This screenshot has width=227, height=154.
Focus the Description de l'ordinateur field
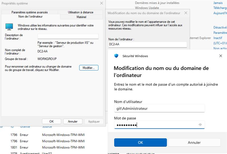coord(68,36)
